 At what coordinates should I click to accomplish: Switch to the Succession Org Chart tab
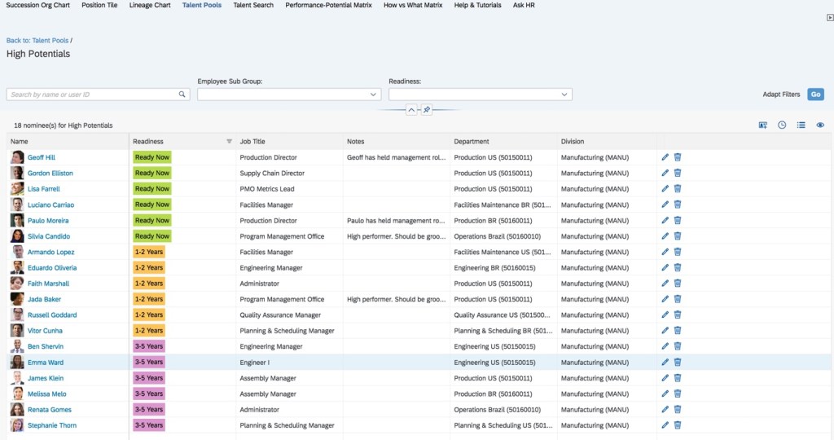(x=37, y=6)
